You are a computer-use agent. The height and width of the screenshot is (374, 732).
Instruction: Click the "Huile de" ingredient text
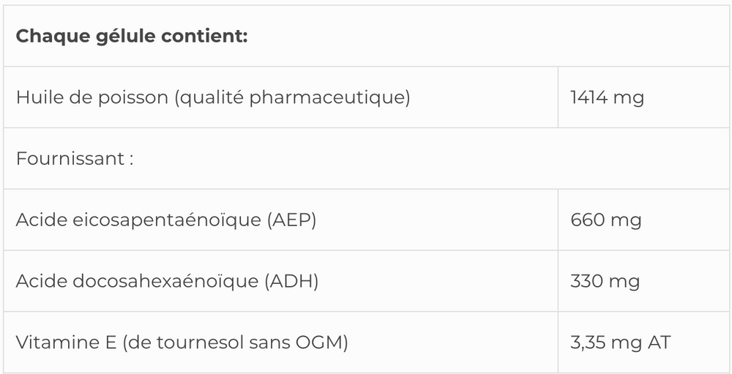click(x=48, y=97)
